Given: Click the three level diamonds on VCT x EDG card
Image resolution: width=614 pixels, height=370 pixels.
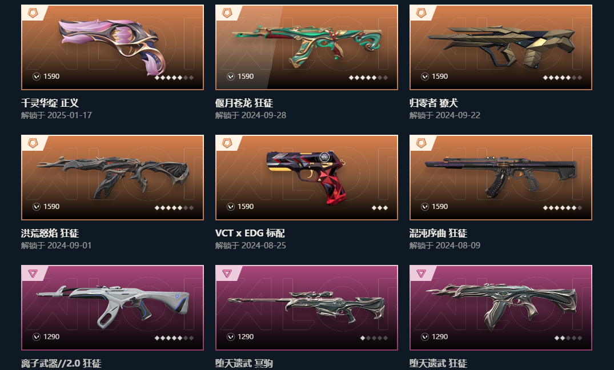Looking at the screenshot, I should pyautogui.click(x=380, y=208).
